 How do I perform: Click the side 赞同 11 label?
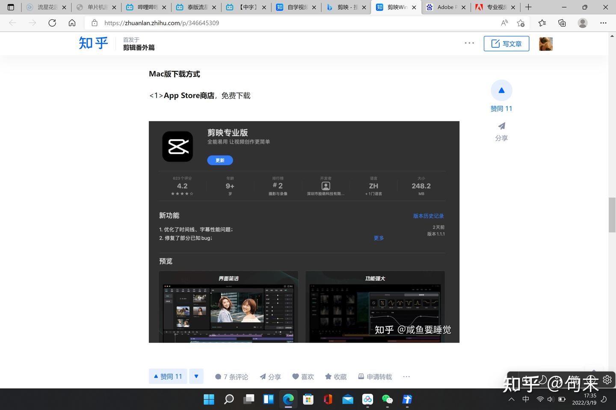click(501, 108)
